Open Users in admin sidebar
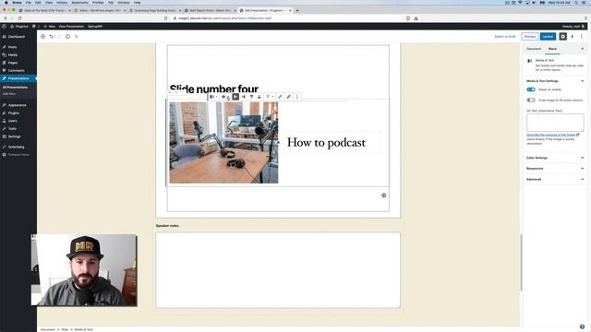591x332 pixels. (x=12, y=121)
